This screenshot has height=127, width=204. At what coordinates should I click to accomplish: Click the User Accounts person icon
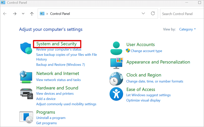point(116,48)
